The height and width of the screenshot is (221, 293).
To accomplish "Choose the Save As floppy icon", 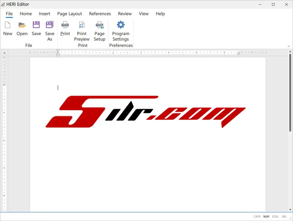I will click(49, 25).
